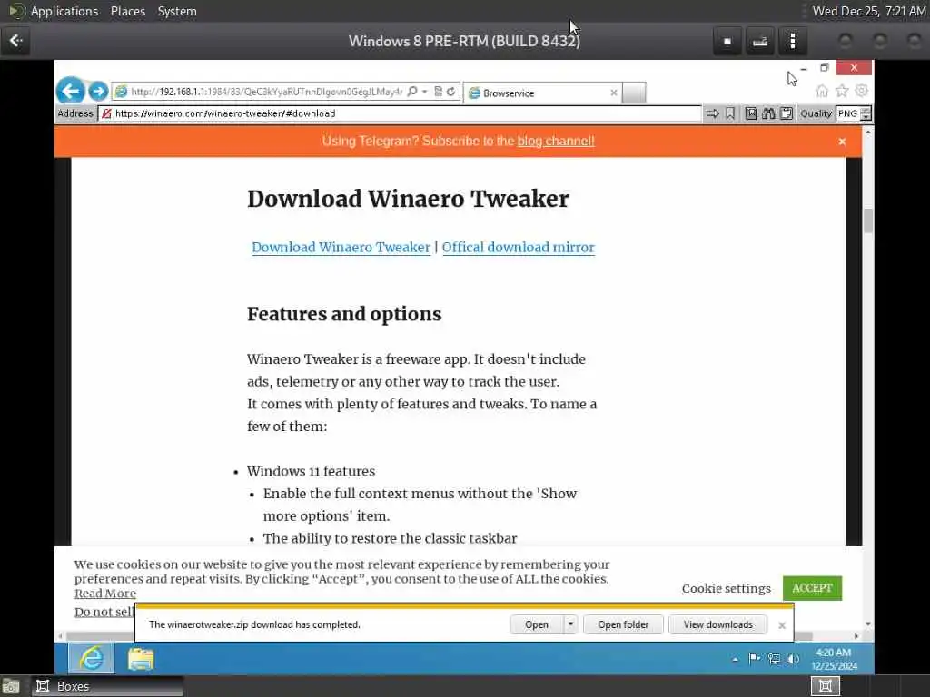
Task: Click the Browservice go arrow button
Action: point(712,113)
